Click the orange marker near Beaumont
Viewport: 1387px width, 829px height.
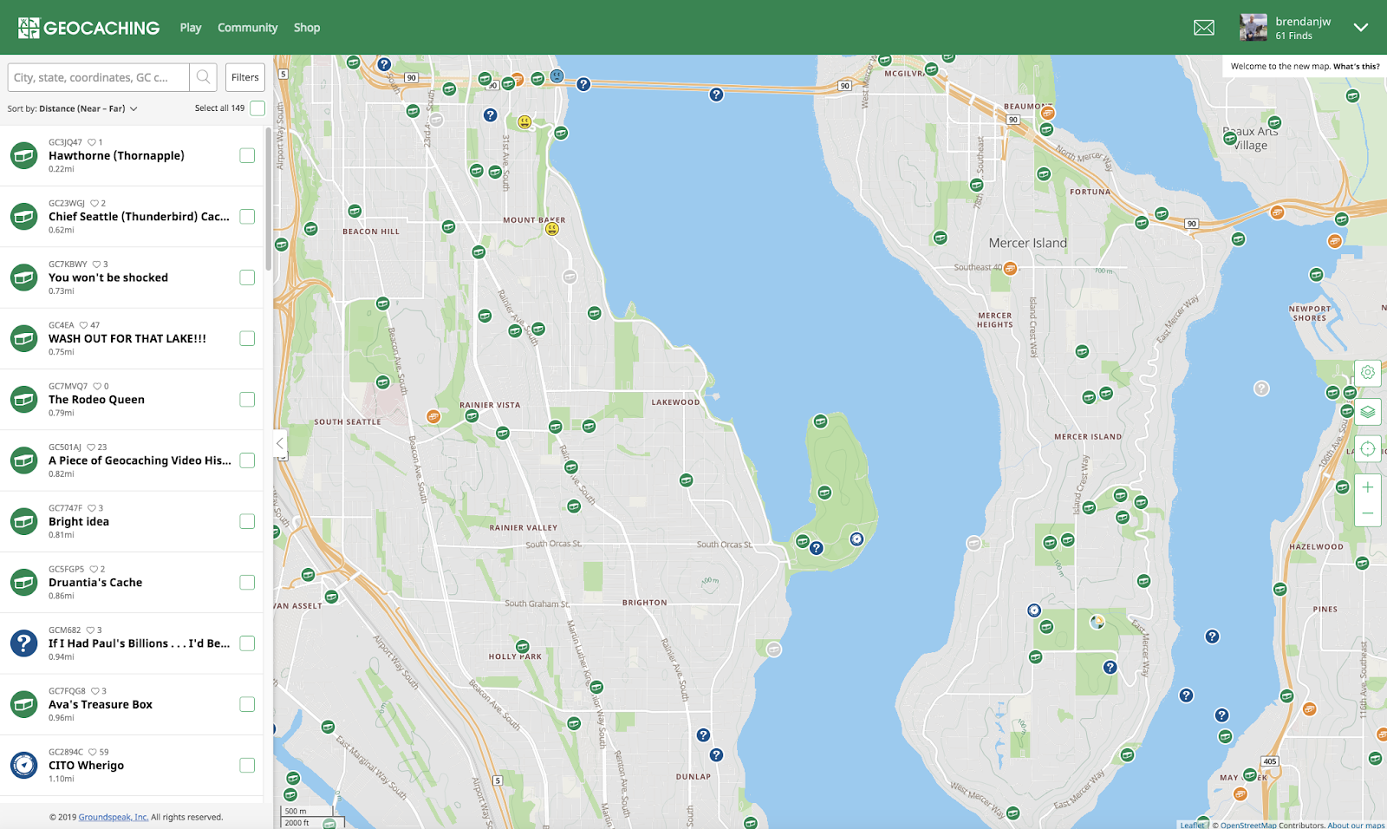coord(1047,113)
